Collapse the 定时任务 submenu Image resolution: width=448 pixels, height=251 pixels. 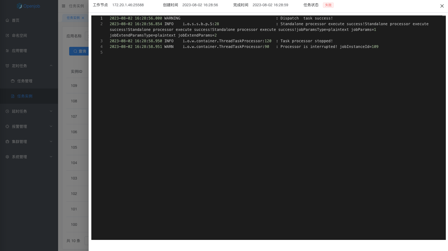29,66
